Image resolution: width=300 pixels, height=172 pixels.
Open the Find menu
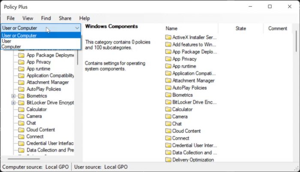(x=46, y=18)
